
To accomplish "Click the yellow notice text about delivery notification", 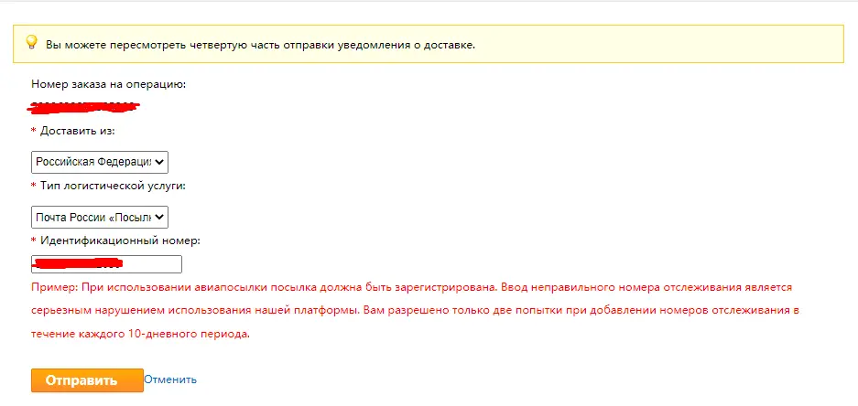I will (x=260, y=44).
